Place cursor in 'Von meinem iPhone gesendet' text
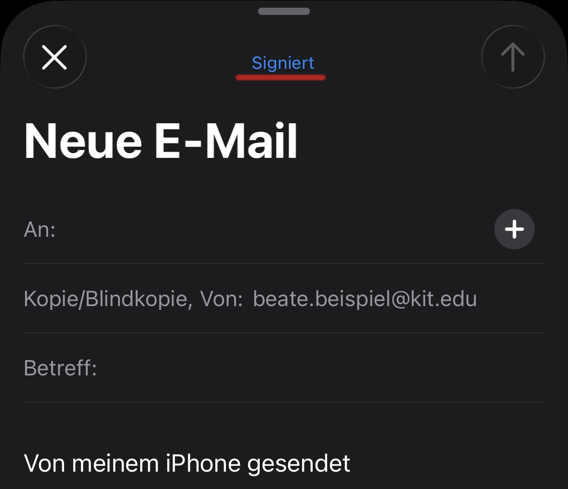This screenshot has height=489, width=568. 187,463
